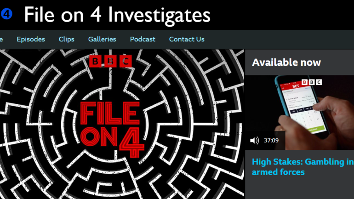
Task: Open High Stakes: Gambling episode link
Action: [303, 167]
